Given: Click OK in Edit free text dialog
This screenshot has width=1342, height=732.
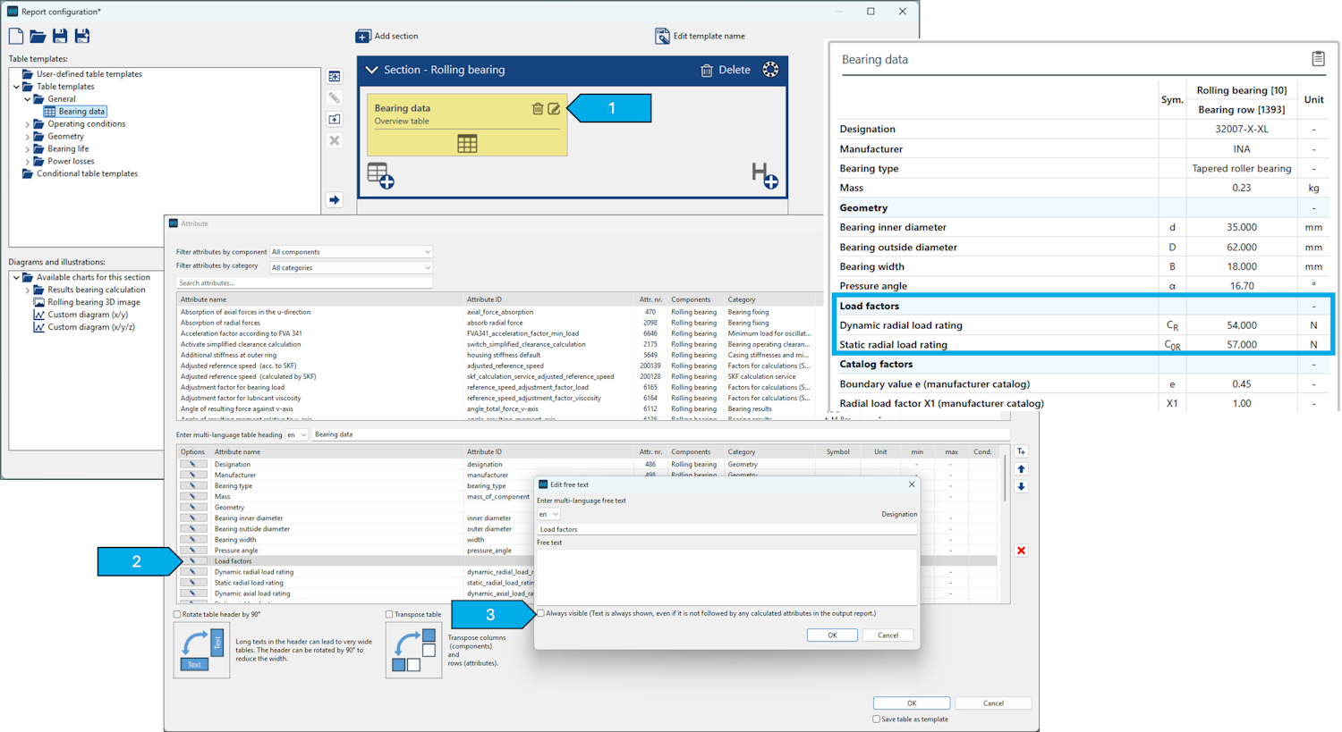Looking at the screenshot, I should point(831,635).
